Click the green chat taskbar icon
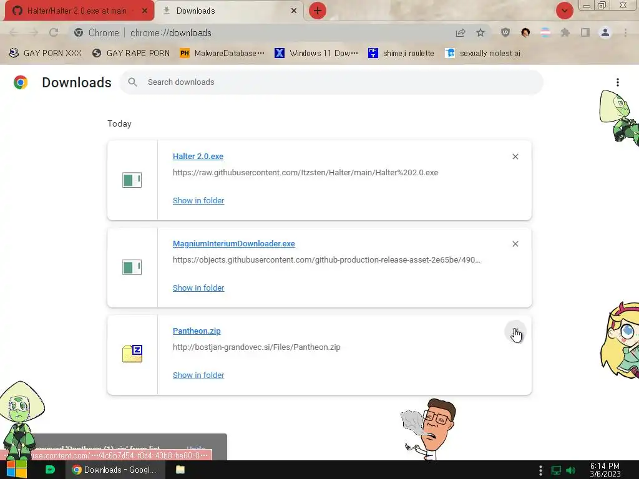 coord(50,470)
